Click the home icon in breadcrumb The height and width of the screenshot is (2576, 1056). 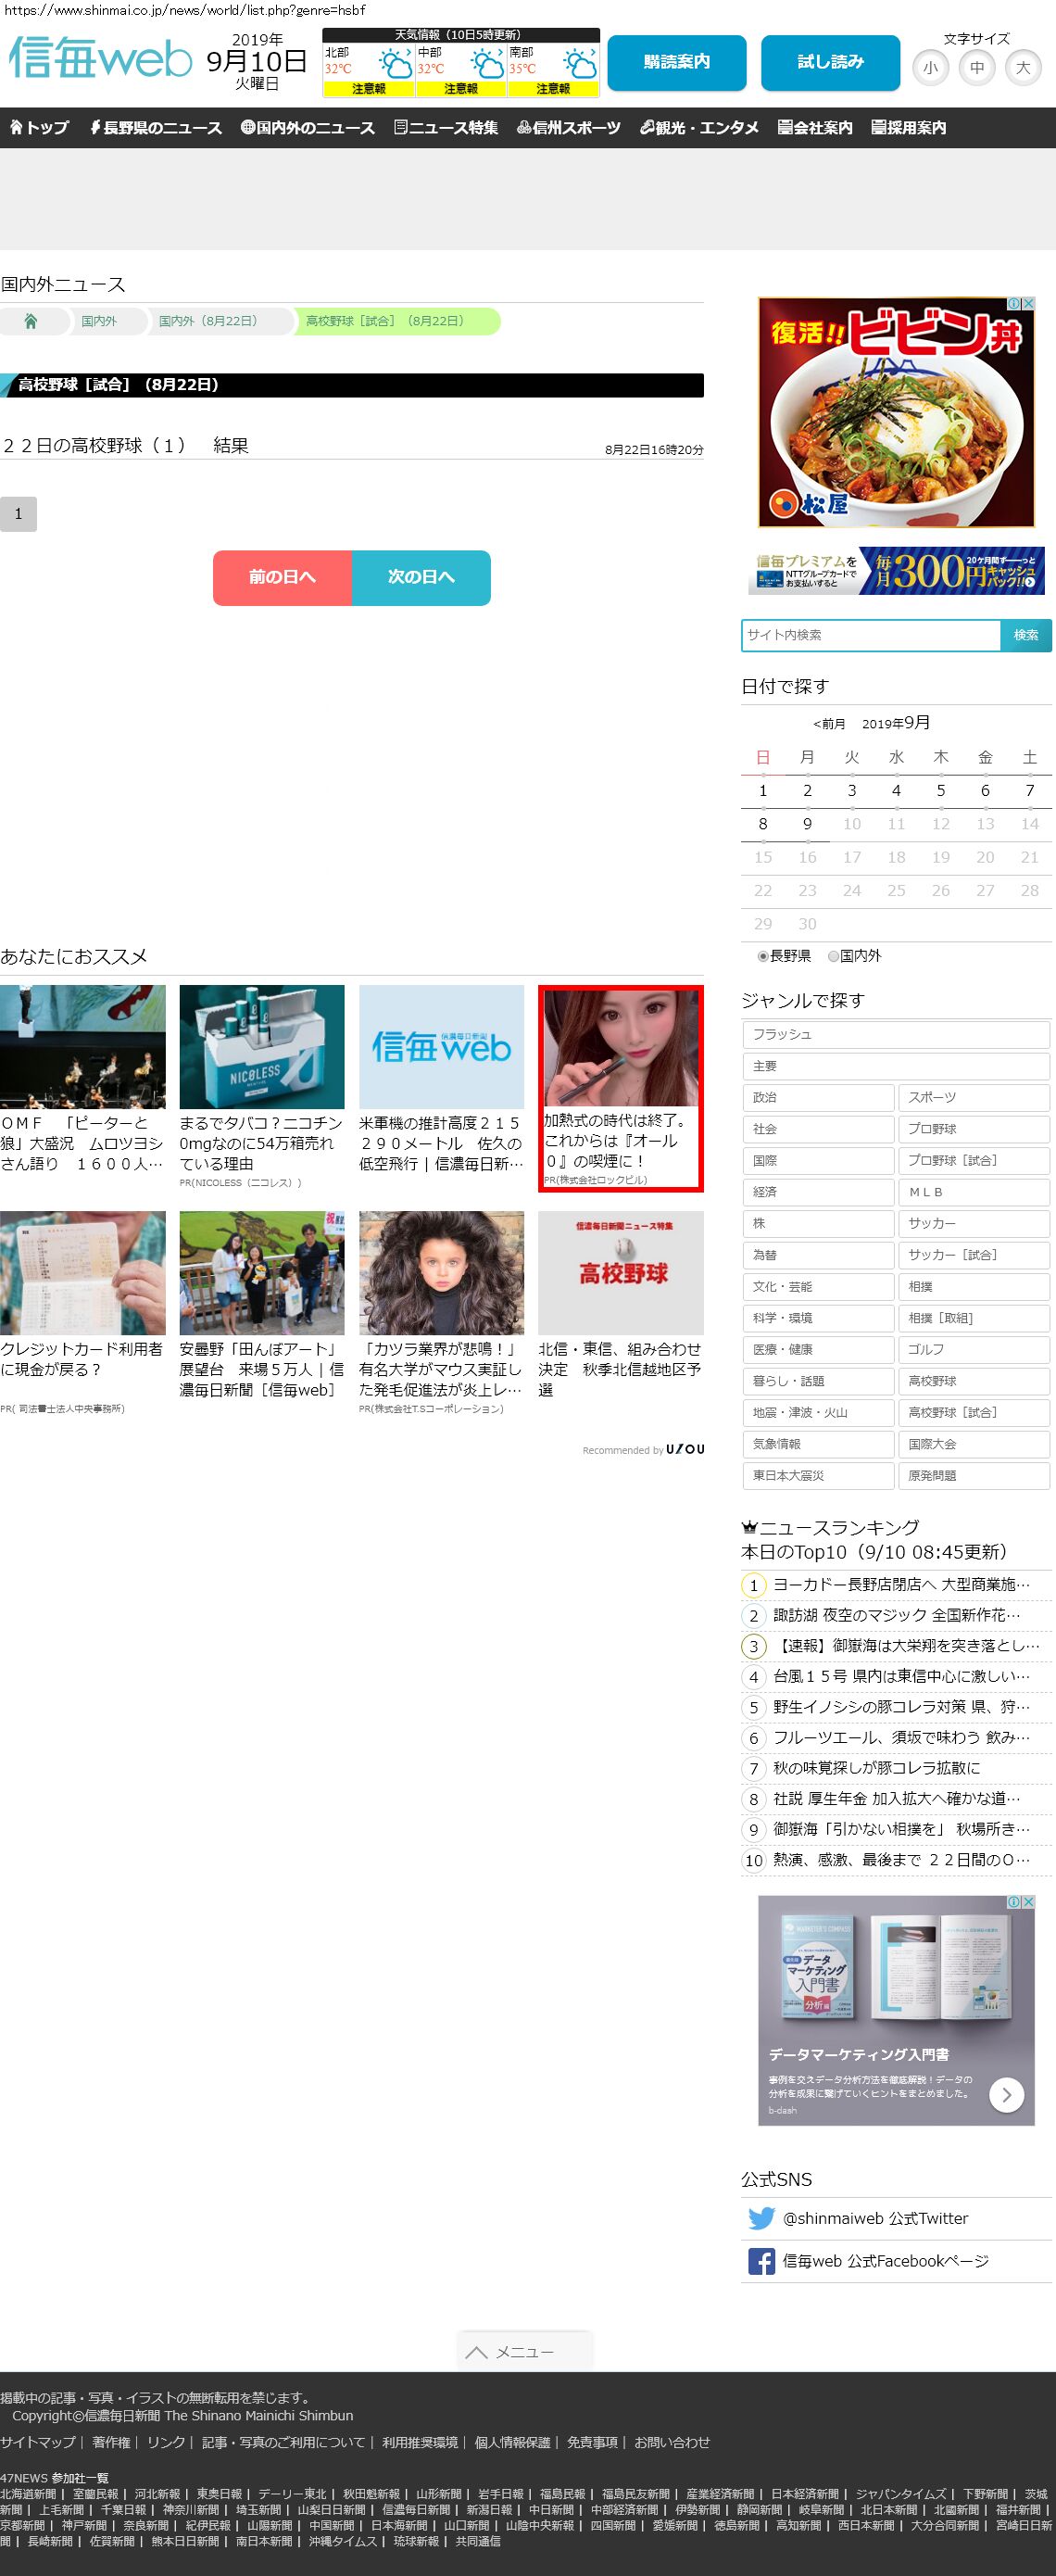click(31, 321)
